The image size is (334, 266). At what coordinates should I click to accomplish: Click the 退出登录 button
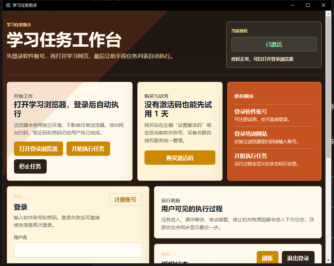tap(298, 258)
